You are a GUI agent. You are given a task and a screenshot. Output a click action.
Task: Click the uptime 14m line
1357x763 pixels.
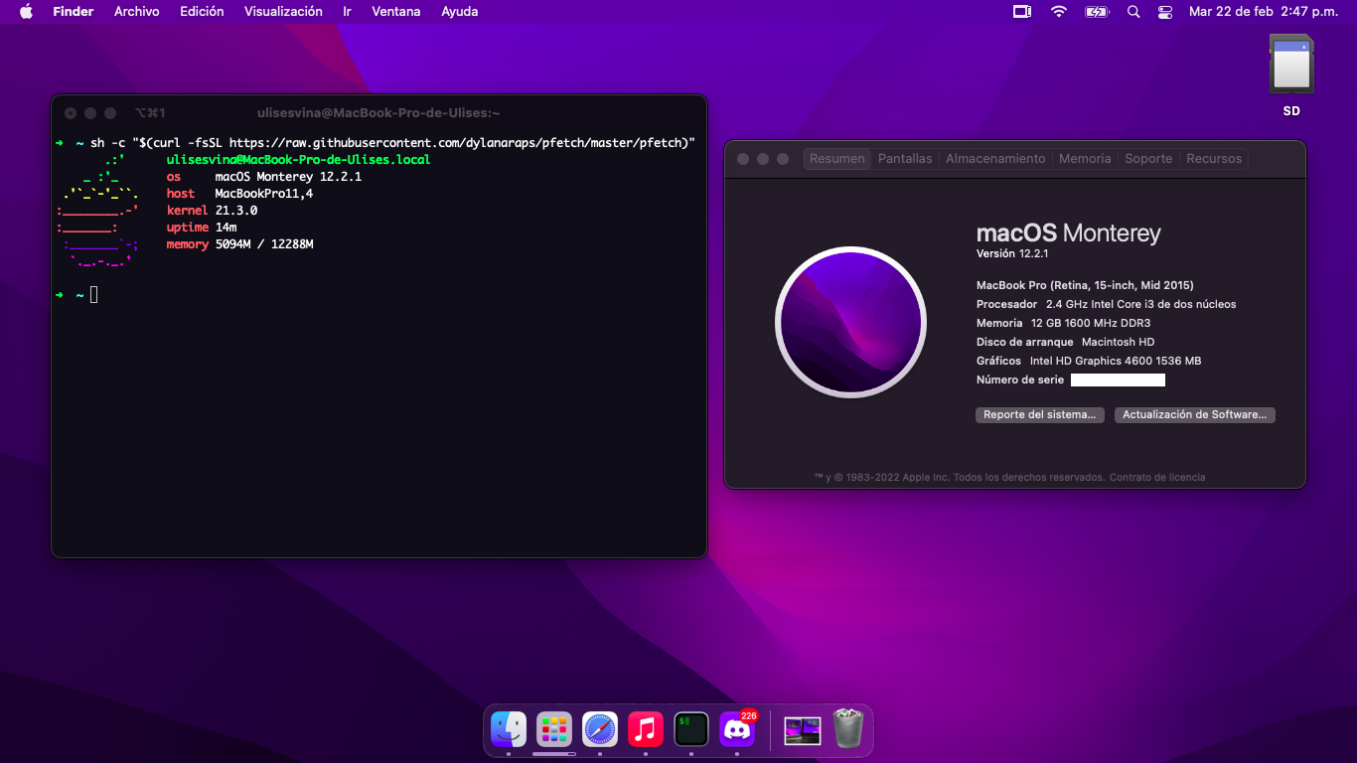point(202,227)
